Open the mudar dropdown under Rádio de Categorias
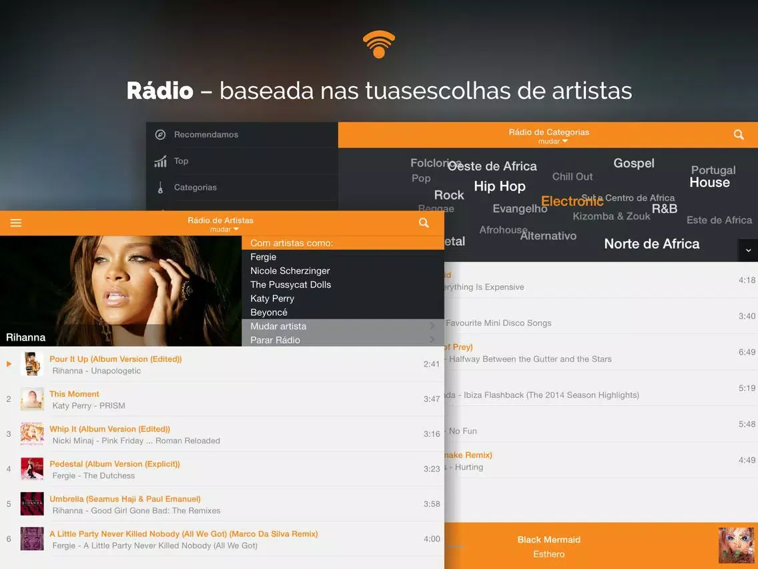The height and width of the screenshot is (569, 758). [x=552, y=142]
